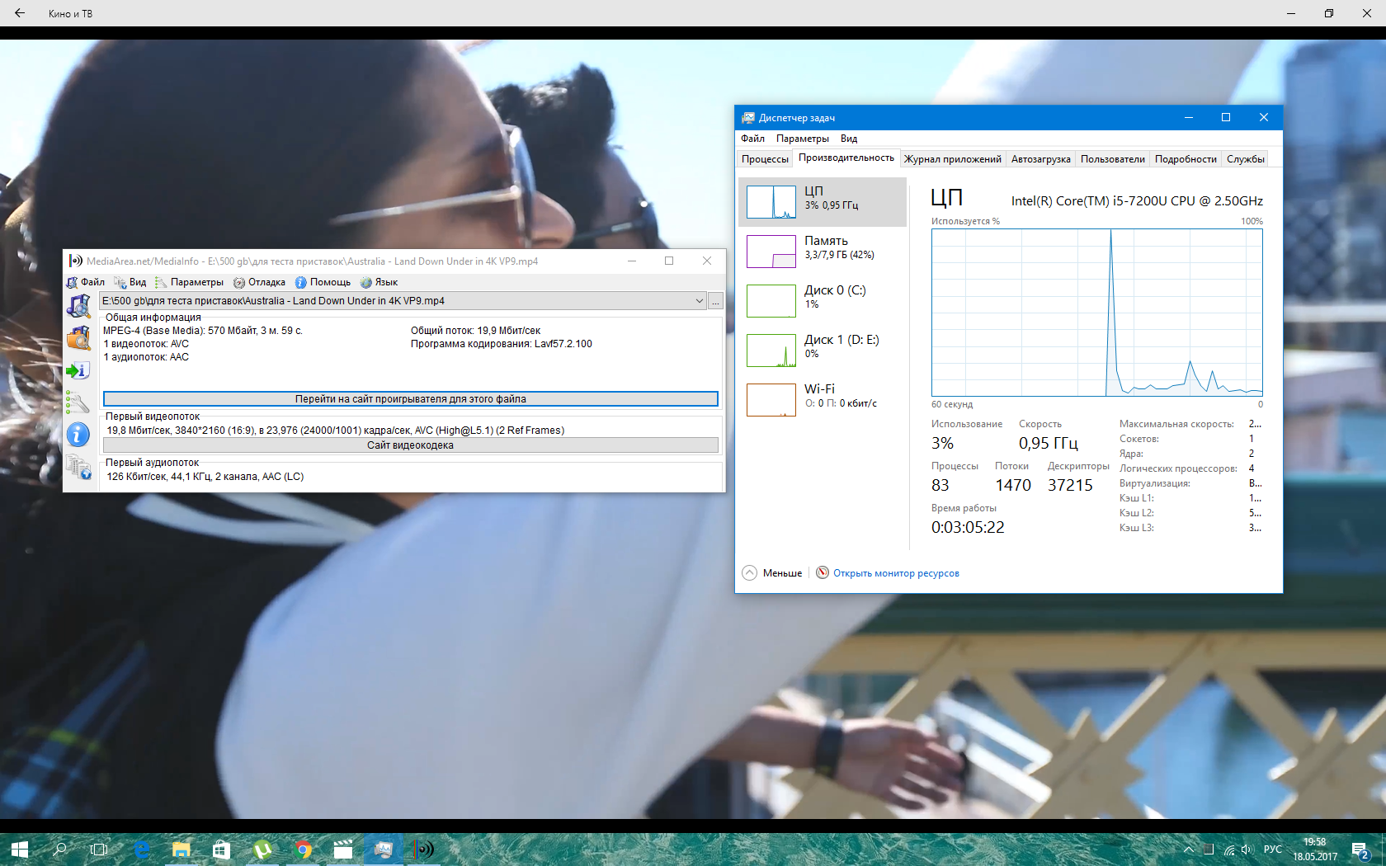Image resolution: width=1386 pixels, height=866 pixels.
Task: Launch Microsoft Edge from the taskbar
Action: point(142,850)
